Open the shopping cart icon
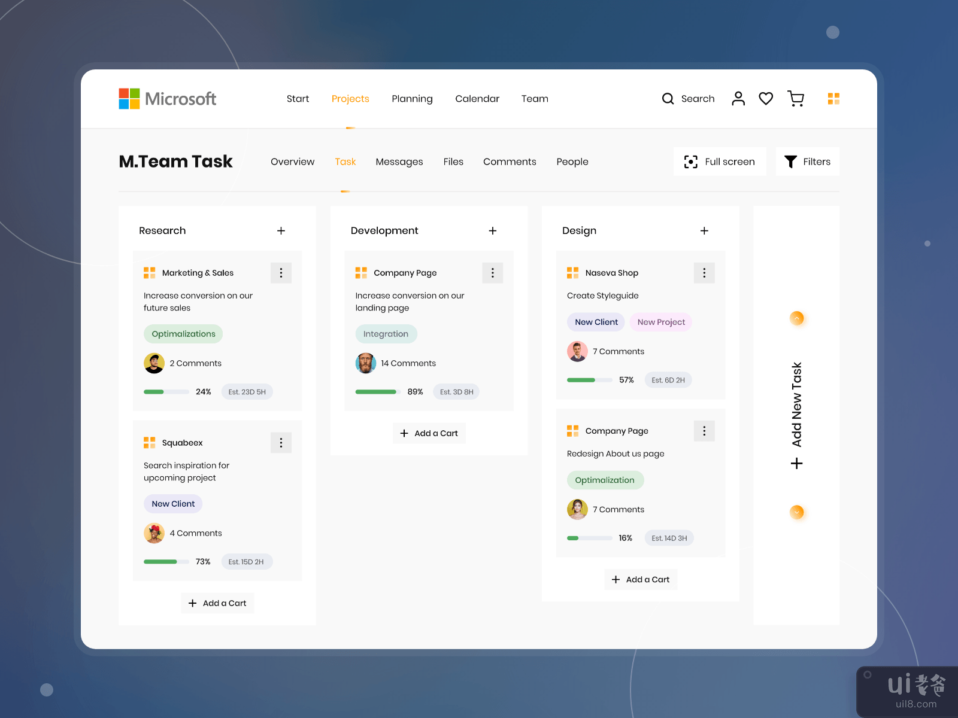The width and height of the screenshot is (958, 718). pyautogui.click(x=796, y=99)
